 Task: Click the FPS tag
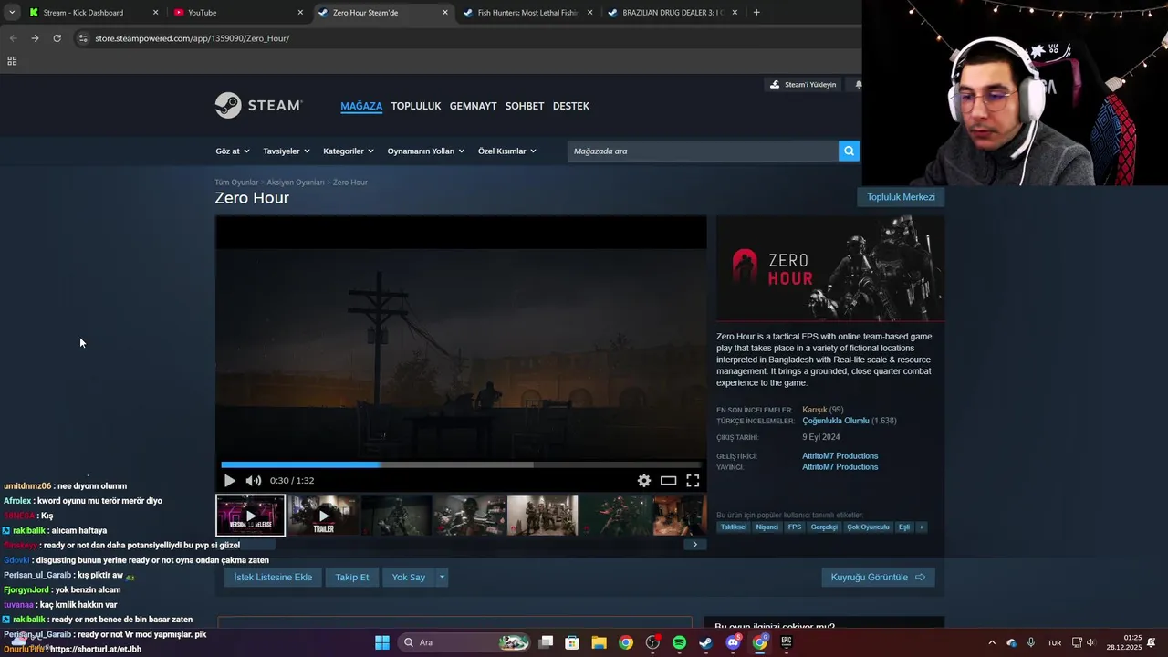795,527
